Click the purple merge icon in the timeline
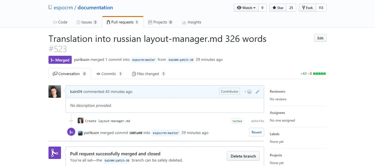The image size is (375, 166). pyautogui.click(x=71, y=132)
